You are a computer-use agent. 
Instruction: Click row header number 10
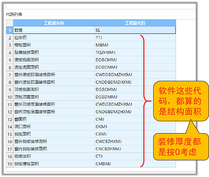(10, 97)
